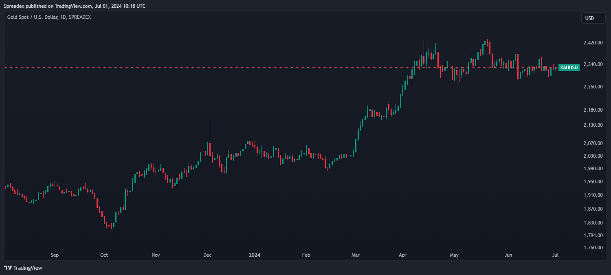This screenshot has width=611, height=275.
Task: Select the 1,794.00 price axis label
Action: pos(593,235)
